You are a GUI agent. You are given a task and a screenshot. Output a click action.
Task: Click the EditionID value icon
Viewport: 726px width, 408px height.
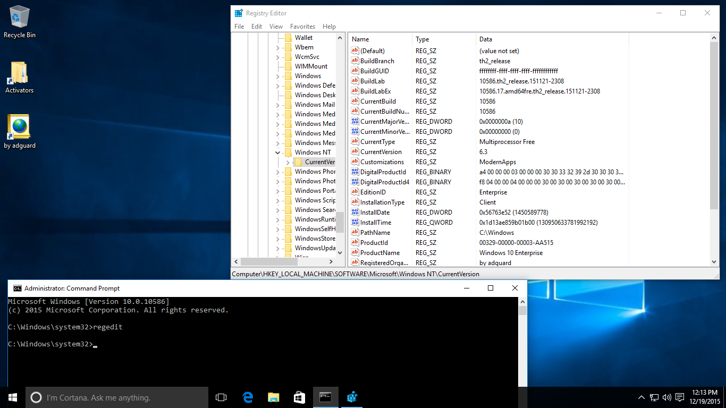tap(355, 192)
